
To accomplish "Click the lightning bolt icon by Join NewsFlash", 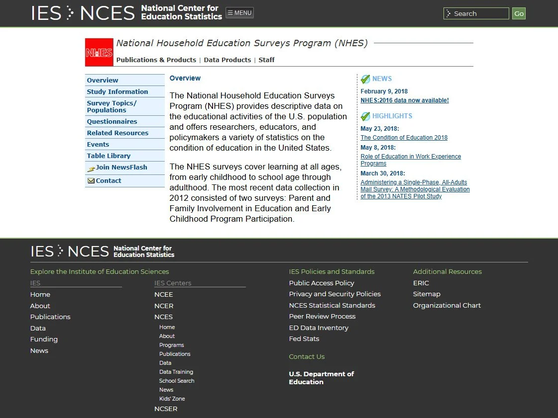I will coord(90,167).
